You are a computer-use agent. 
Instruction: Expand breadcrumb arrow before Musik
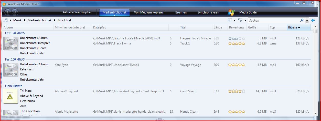point(10,20)
